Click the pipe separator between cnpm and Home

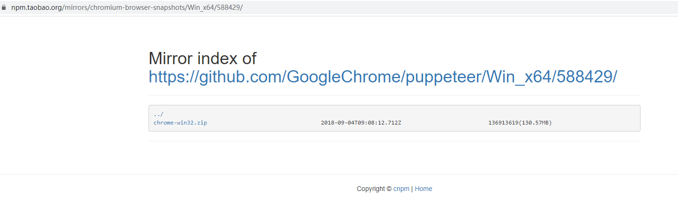point(412,189)
